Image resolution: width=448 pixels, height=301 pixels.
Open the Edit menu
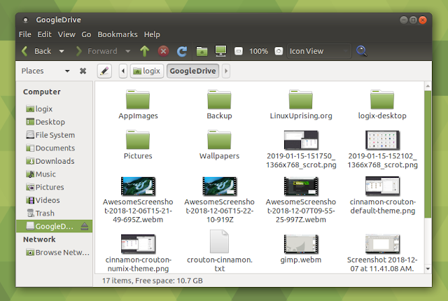tap(44, 34)
